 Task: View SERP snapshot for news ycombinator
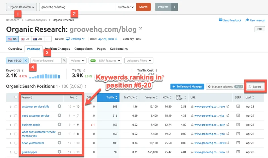coord(238,143)
